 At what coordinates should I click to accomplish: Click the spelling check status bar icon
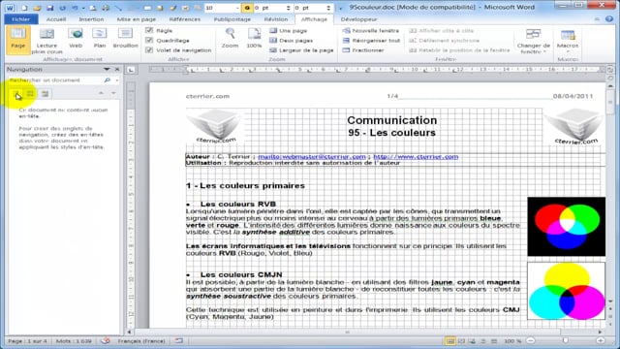coord(106,340)
